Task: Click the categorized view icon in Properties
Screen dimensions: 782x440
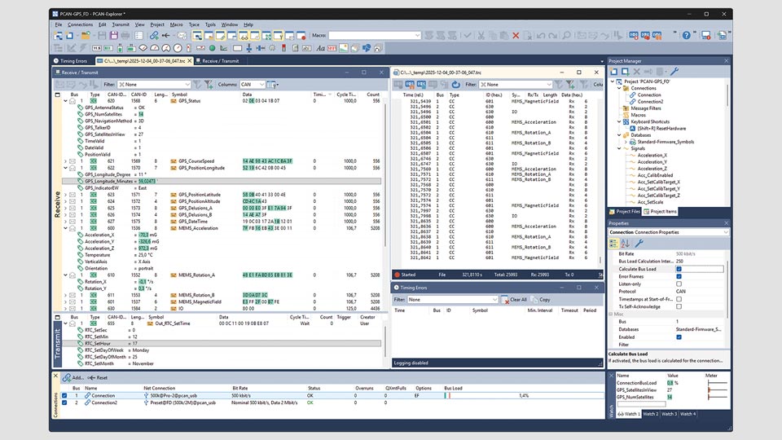Action: tap(613, 244)
